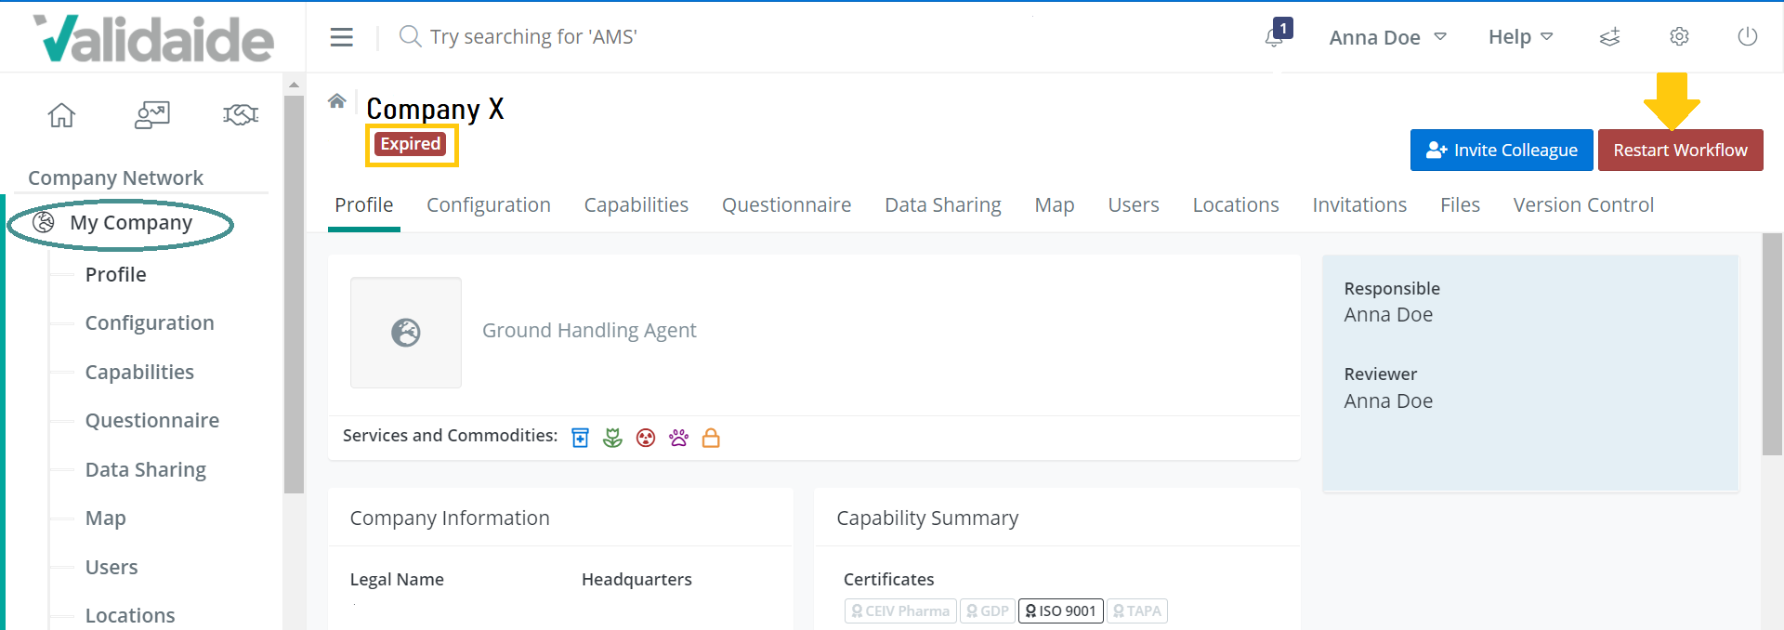Click the CEIV Pharma certificate badge
1784x630 pixels.
point(900,611)
